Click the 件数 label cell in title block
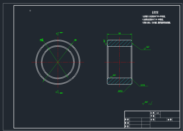This screenshot has height=131, width=183. (x=152, y=116)
